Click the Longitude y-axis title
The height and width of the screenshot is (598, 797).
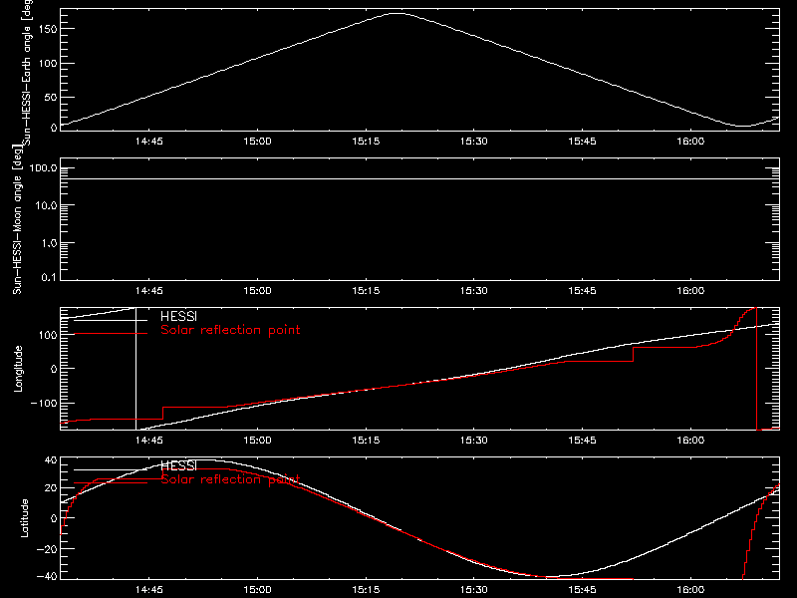18,369
